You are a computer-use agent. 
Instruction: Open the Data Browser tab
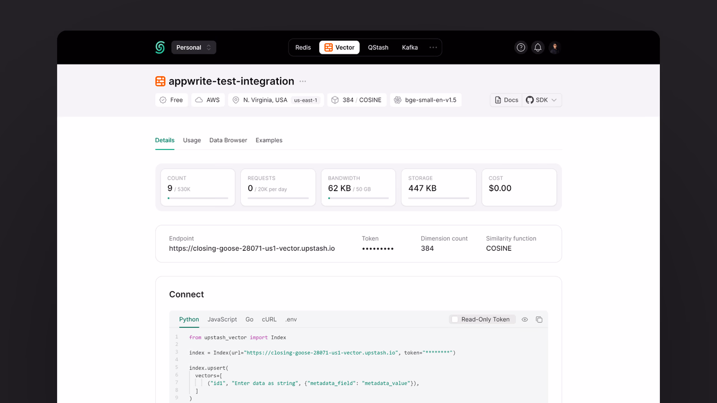pyautogui.click(x=228, y=140)
